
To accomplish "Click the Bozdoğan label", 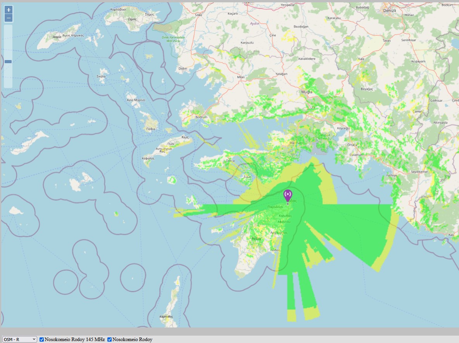I will pos(301,26).
